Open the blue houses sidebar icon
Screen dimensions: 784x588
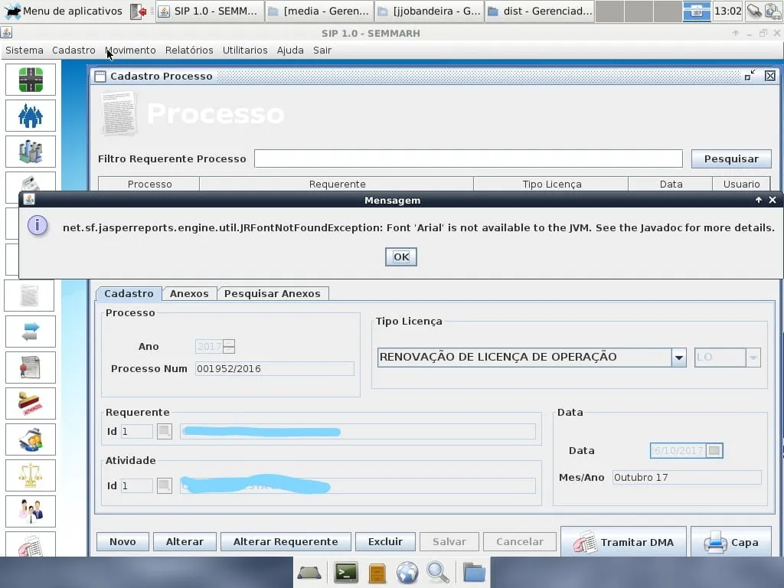(31, 116)
